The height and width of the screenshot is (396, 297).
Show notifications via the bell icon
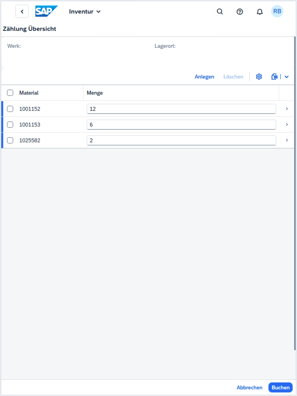[259, 12]
